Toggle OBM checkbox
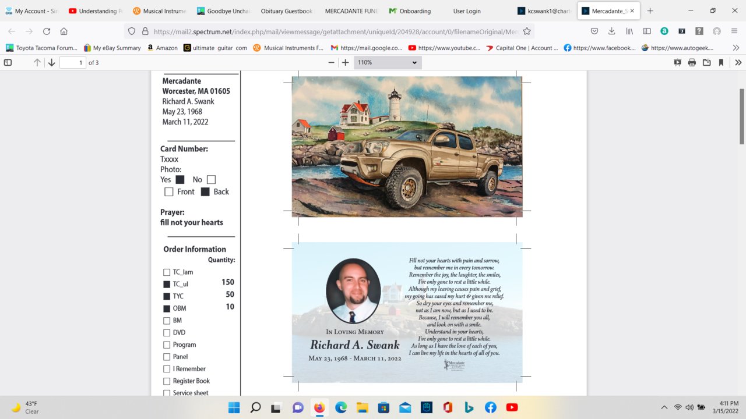Image resolution: width=746 pixels, height=419 pixels. tap(167, 308)
